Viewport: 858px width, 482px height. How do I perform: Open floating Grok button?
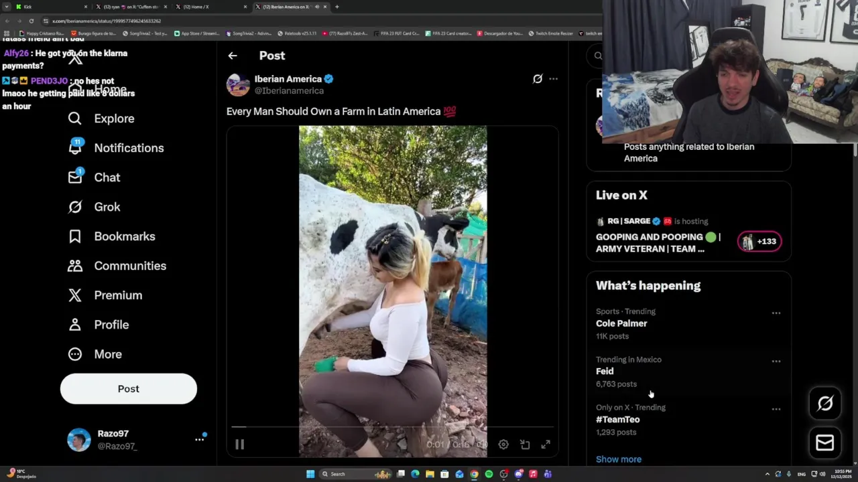click(x=825, y=403)
